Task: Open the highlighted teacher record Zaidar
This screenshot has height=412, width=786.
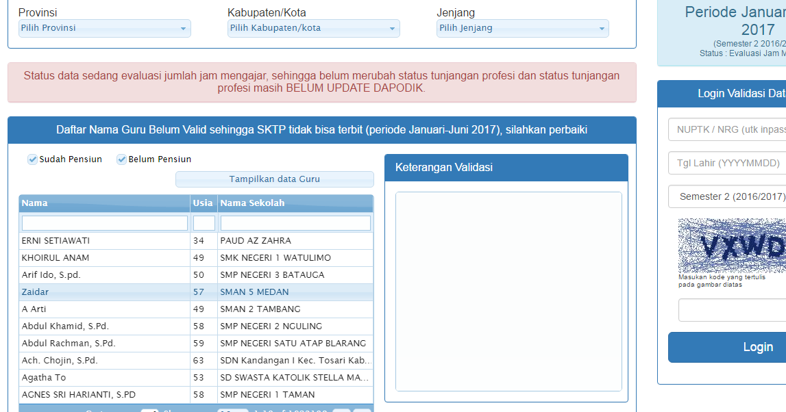Action: 35,292
